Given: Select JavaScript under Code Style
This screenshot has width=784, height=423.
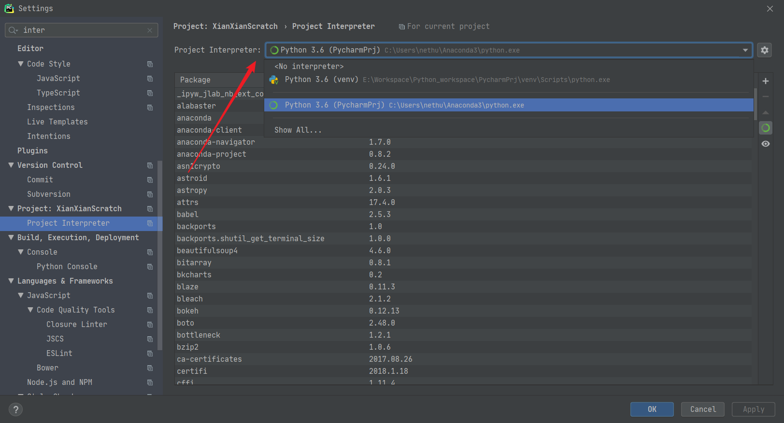Looking at the screenshot, I should pos(58,79).
